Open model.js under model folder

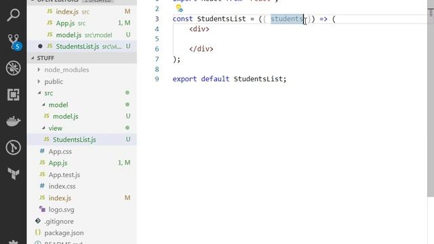pos(82,116)
